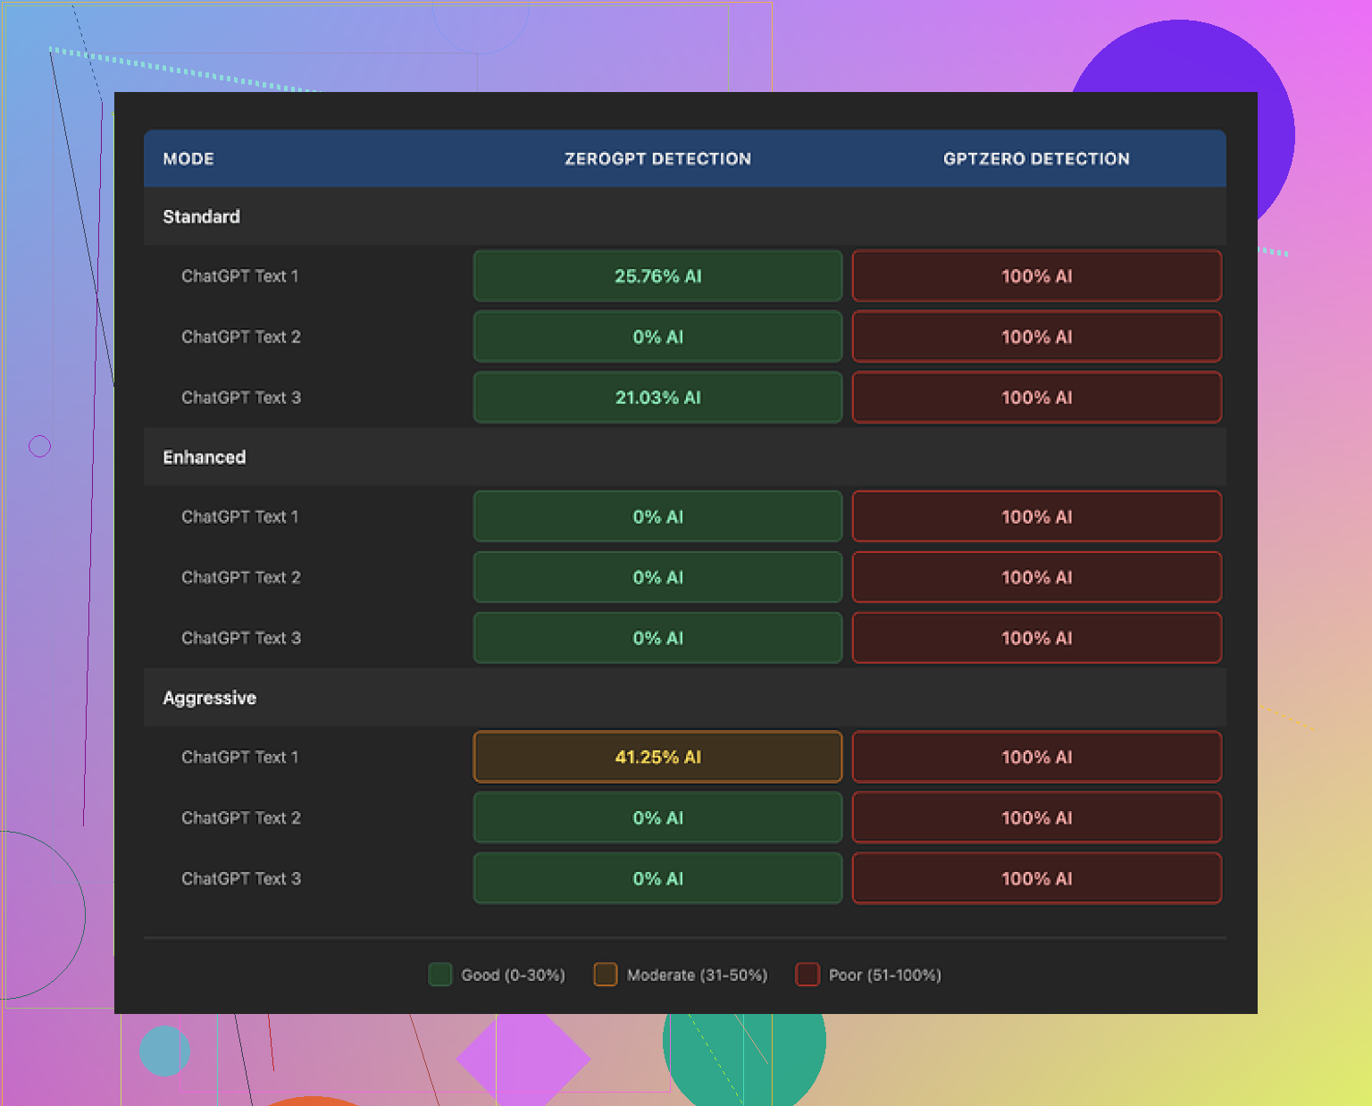Select ChatGPT Text 2 label under Standard
Image resolution: width=1372 pixels, height=1106 pixels.
(x=241, y=337)
